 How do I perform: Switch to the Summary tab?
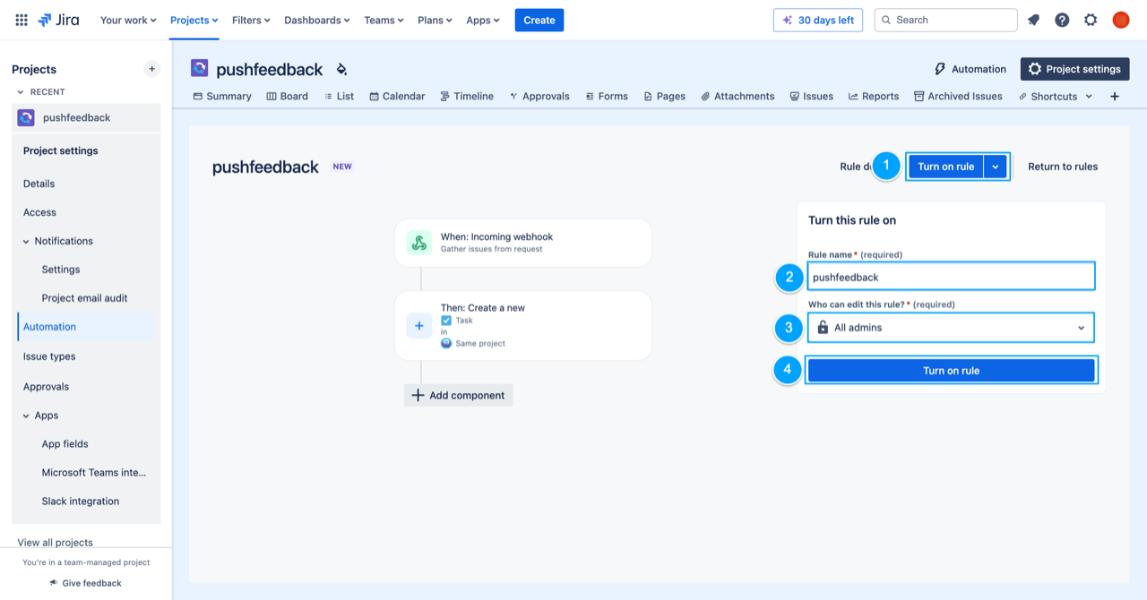(222, 96)
